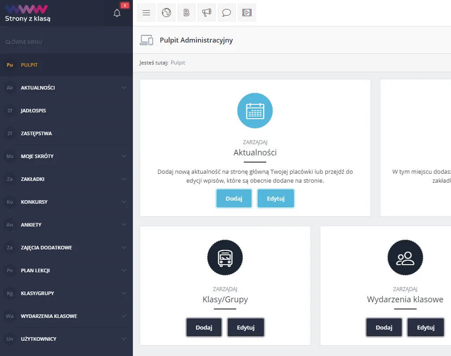Click the people icon above Wydarzenia klasowe
Image resolution: width=451 pixels, height=356 pixels.
point(405,257)
